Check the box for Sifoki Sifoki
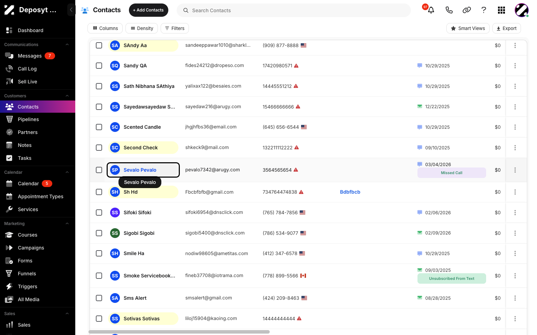This screenshot has height=335, width=537. [99, 213]
